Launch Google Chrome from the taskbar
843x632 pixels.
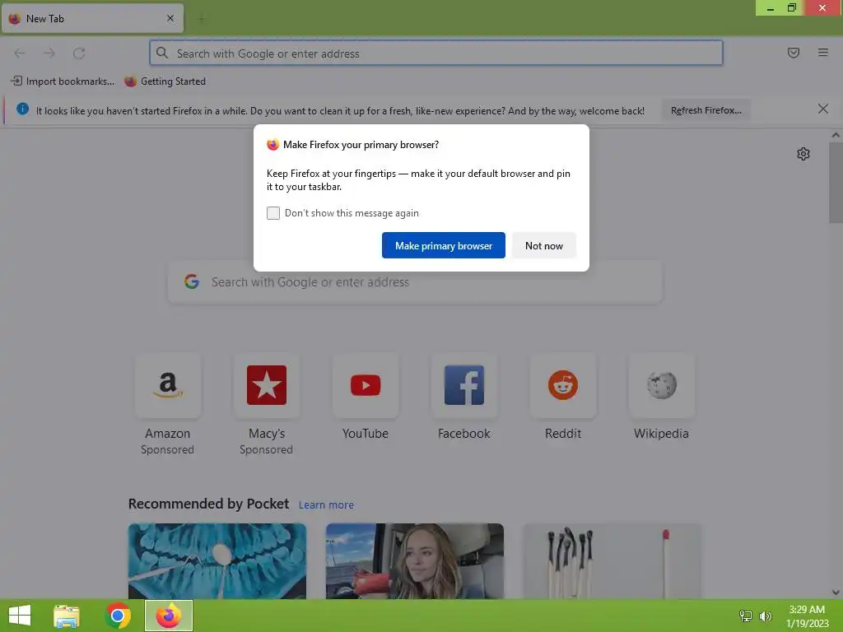click(118, 616)
